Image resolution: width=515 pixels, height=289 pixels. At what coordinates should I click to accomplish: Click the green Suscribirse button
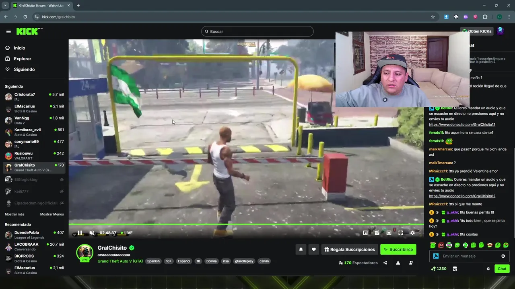point(398,250)
